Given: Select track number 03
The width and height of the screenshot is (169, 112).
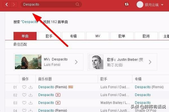Looking at the screenshot, I should click(x=15, y=103).
